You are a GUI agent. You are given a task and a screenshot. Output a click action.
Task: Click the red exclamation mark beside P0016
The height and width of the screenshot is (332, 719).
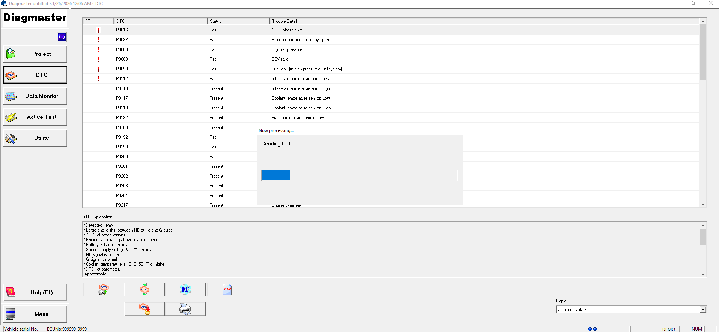[x=98, y=30]
